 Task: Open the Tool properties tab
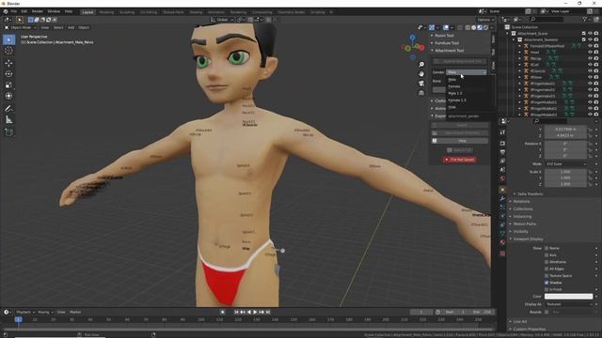pyautogui.click(x=502, y=132)
